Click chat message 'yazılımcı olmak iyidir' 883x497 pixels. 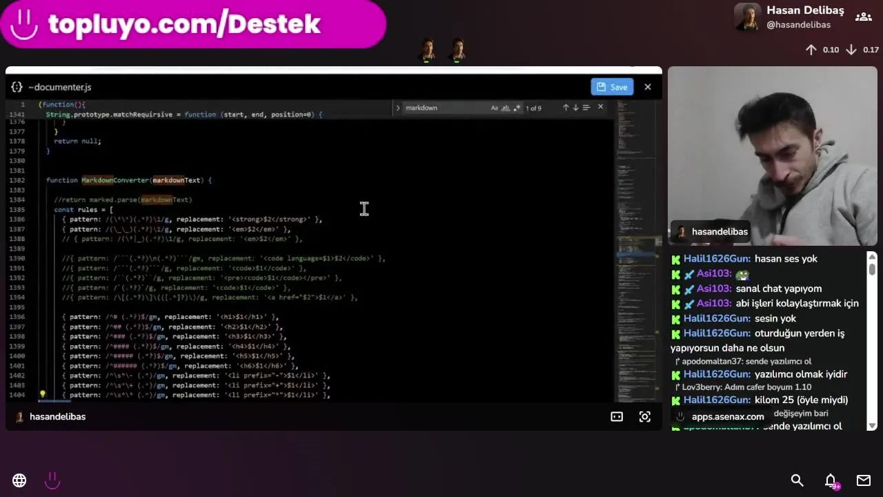tap(801, 375)
